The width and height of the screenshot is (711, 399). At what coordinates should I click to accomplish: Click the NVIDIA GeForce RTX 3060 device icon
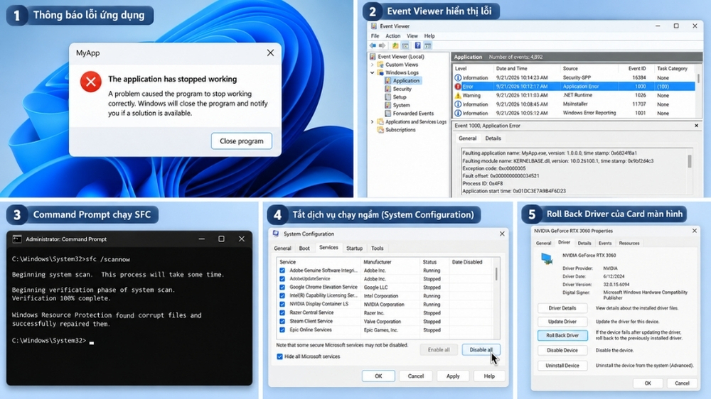click(x=547, y=258)
